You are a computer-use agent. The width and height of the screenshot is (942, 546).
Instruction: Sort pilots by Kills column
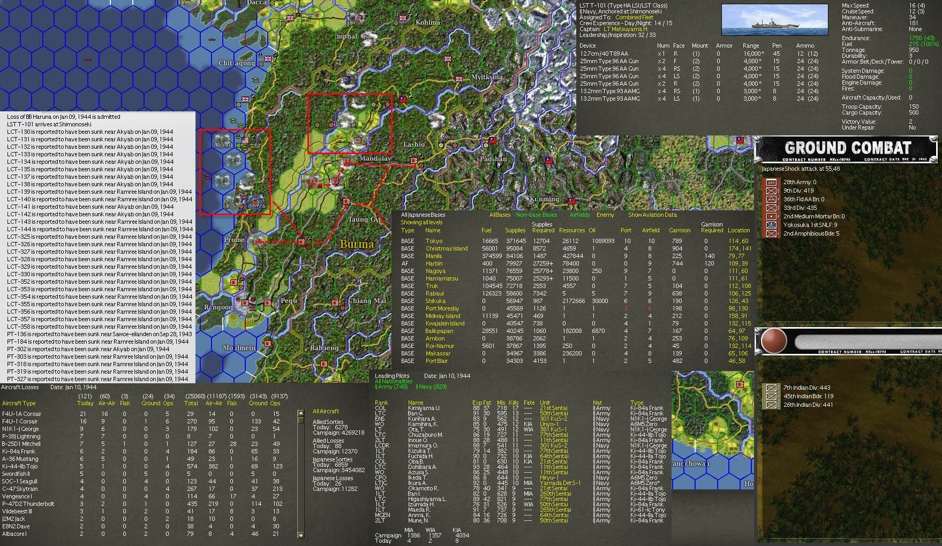click(x=514, y=403)
